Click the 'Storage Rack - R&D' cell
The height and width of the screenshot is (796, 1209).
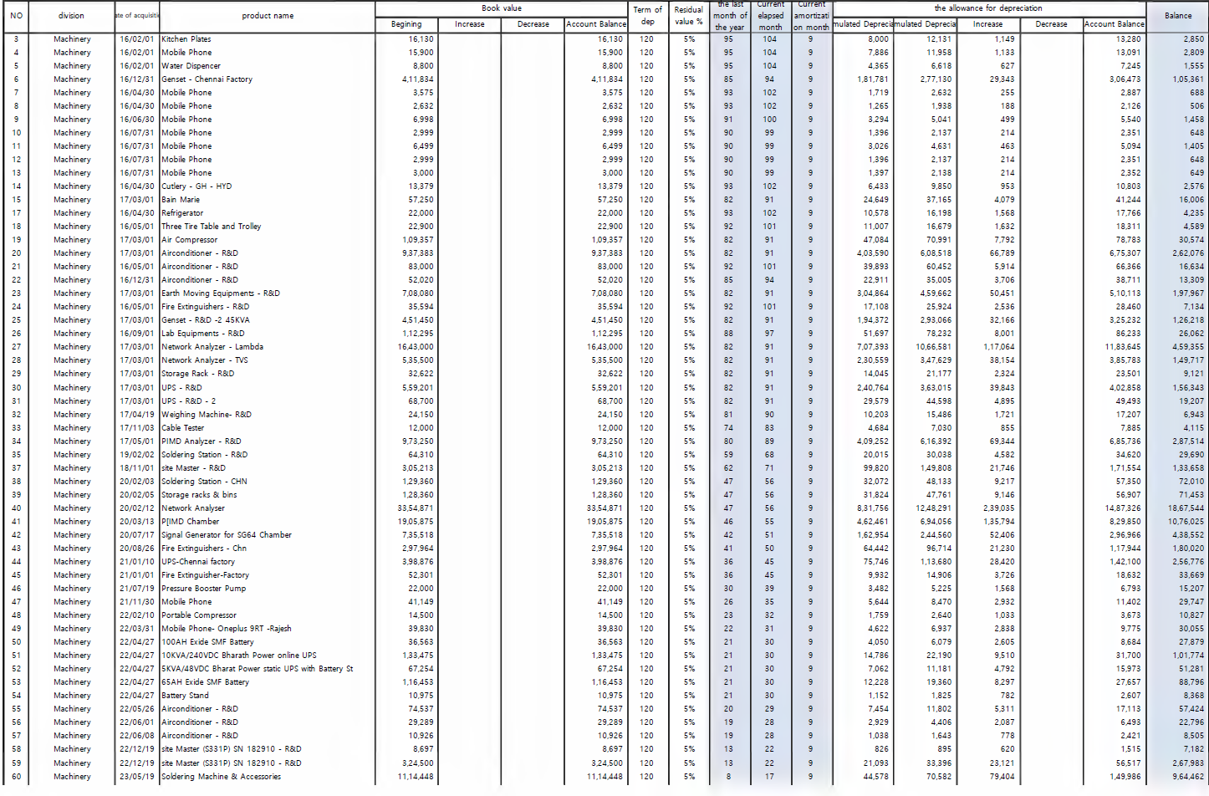click(198, 374)
